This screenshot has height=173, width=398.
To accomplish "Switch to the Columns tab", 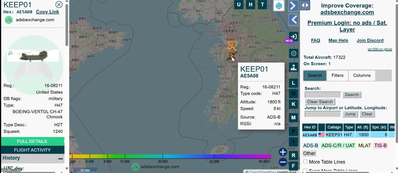I will click(362, 75).
